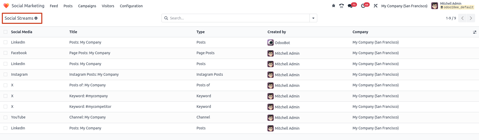
Task: Click into the Search field
Action: pos(239,18)
